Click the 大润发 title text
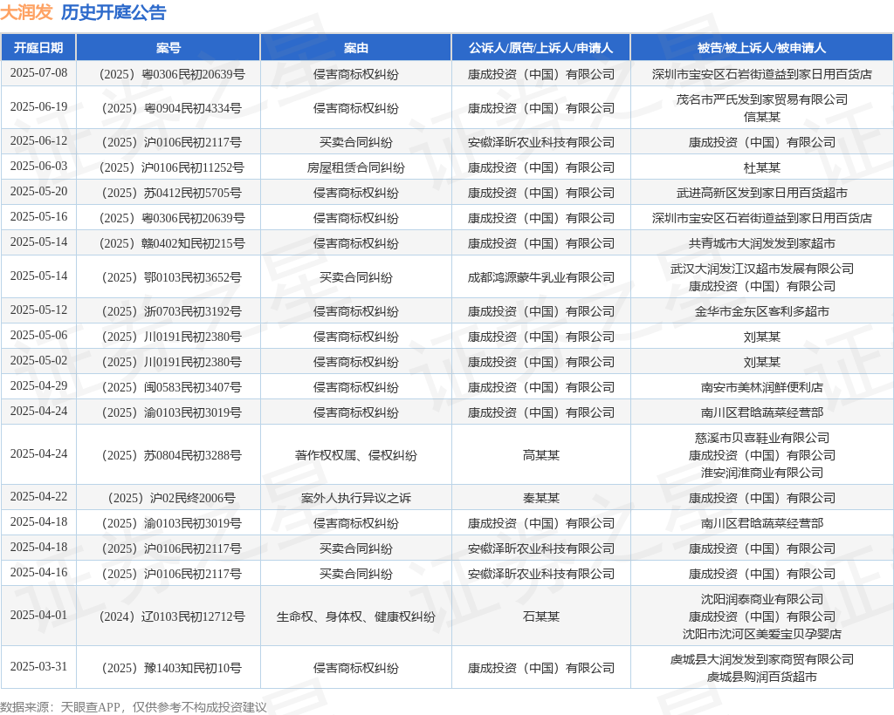Screen dimensions: 894x715 (27, 12)
